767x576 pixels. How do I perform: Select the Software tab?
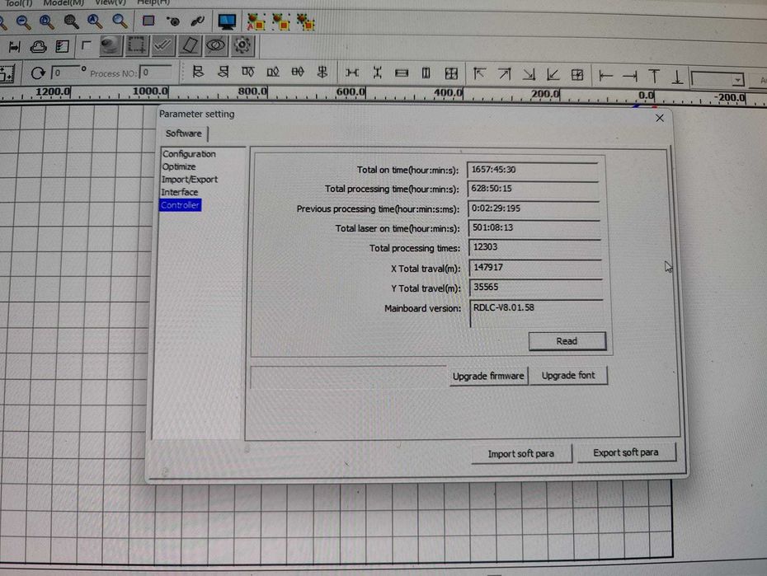pos(183,133)
